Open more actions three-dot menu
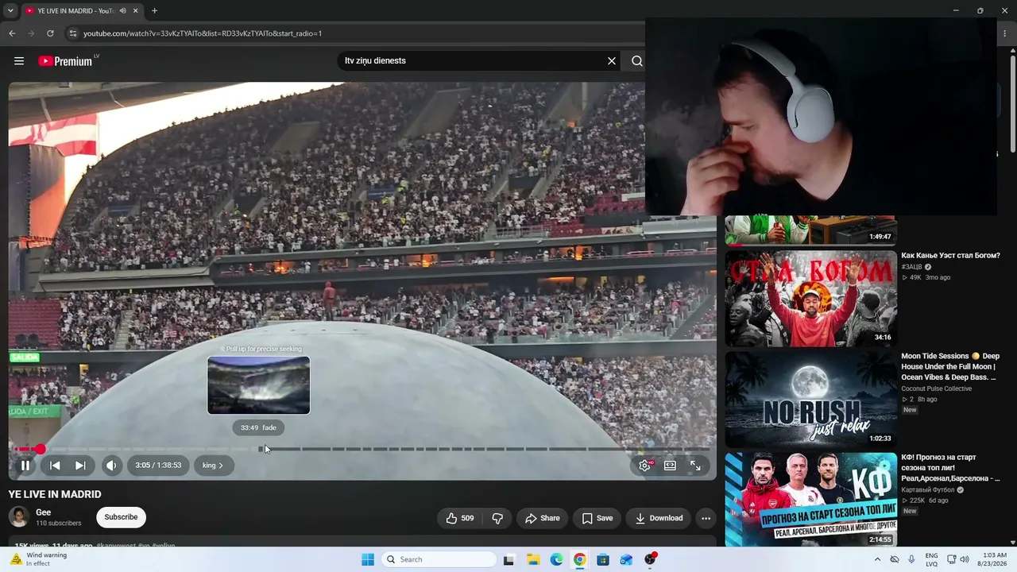 coord(706,518)
